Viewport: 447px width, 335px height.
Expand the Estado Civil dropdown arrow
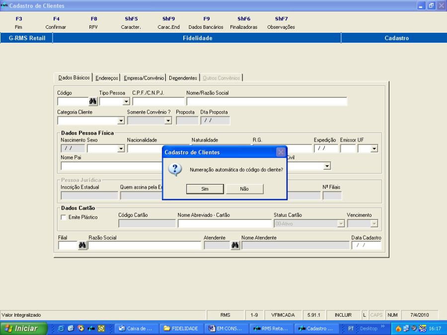tap(327, 166)
